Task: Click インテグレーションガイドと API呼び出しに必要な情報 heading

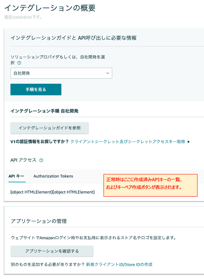Action: click(74, 38)
